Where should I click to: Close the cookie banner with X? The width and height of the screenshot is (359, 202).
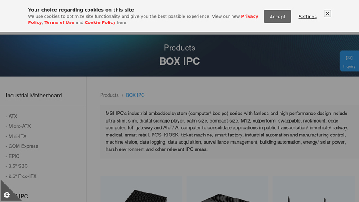coord(328,13)
